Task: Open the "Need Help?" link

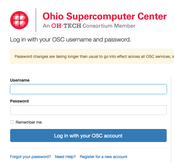Action: tap(65, 157)
